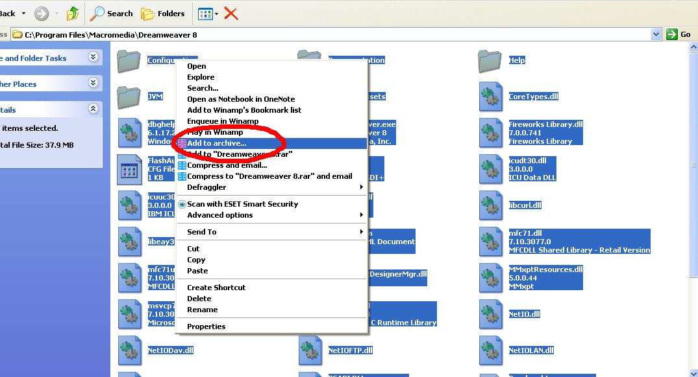The width and height of the screenshot is (698, 377).
Task: Choose Rename in context menu
Action: [x=271, y=310]
